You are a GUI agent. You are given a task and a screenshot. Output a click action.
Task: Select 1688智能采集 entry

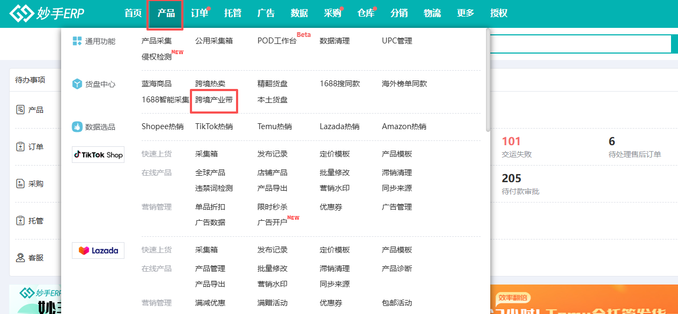(166, 100)
